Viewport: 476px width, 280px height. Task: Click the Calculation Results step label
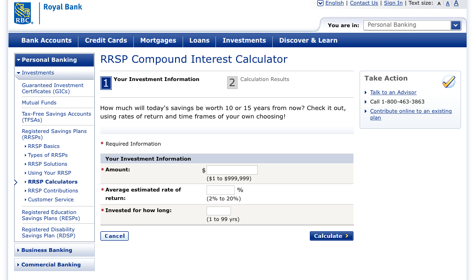pyautogui.click(x=265, y=79)
